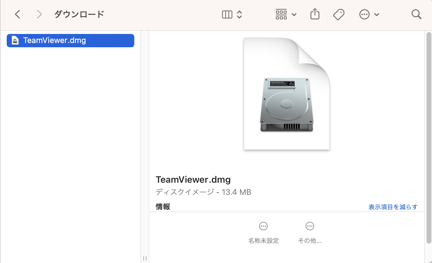432x263 pixels.
Task: Click the small disk icon beside TeamViewer.dmg
Action: (15, 40)
